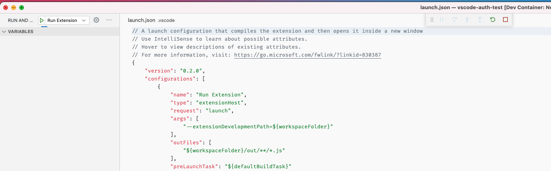Screen dimensions: 551x171
Task: Pause the debug session
Action: tap(442, 20)
